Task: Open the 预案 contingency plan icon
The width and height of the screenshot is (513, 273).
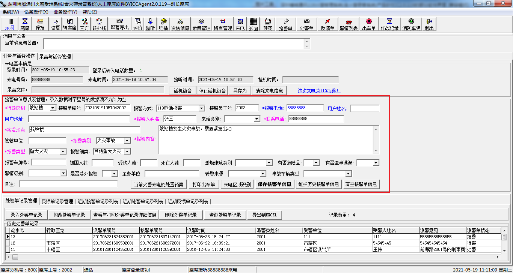Action: (x=268, y=24)
